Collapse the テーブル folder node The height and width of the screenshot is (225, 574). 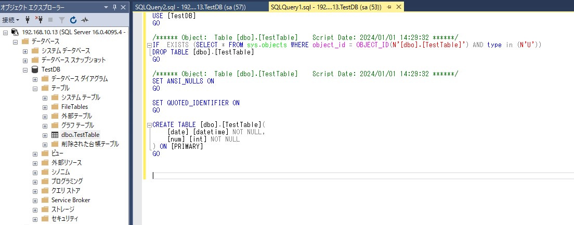coord(35,88)
